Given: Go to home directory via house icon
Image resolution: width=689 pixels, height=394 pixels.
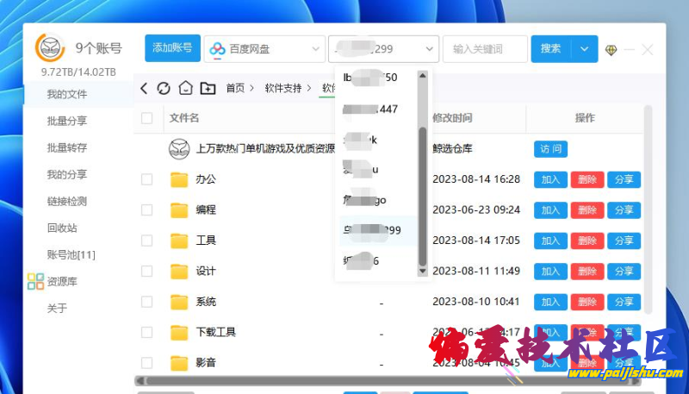Looking at the screenshot, I should (185, 88).
